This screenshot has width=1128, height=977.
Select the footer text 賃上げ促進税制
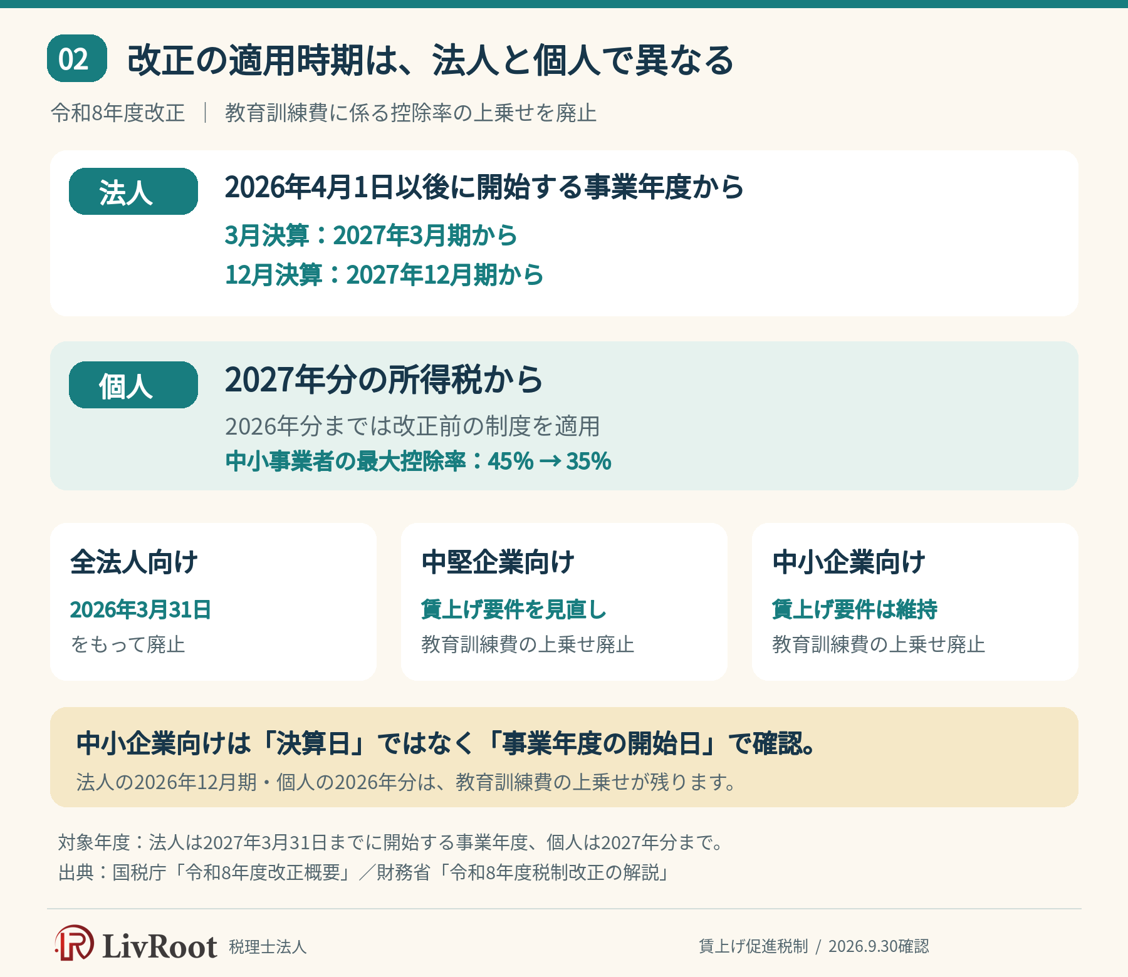pyautogui.click(x=753, y=946)
